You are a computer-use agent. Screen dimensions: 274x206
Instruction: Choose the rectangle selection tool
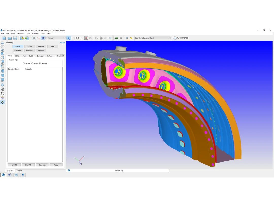[x=73, y=38]
